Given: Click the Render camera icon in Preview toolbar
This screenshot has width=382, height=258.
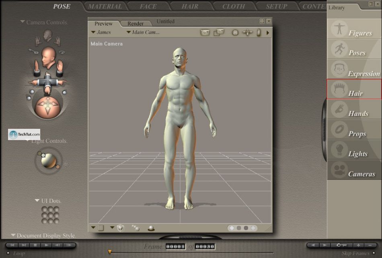Looking at the screenshot, I should click(205, 33).
